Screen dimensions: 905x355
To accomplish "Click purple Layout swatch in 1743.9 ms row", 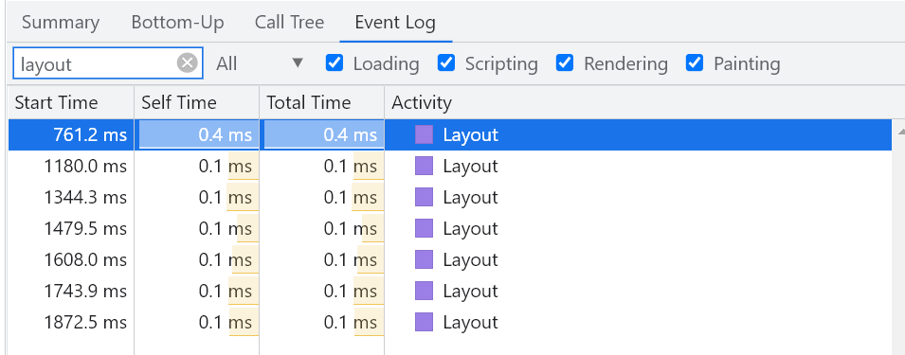I will point(424,291).
